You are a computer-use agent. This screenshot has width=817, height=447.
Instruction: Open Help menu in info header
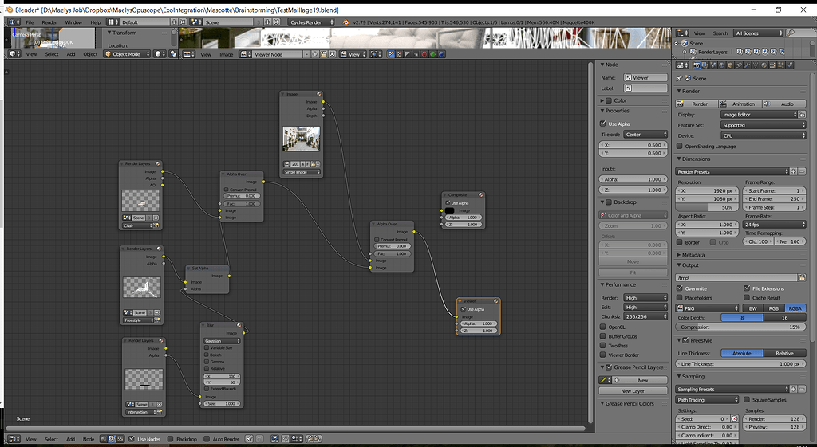pos(96,22)
